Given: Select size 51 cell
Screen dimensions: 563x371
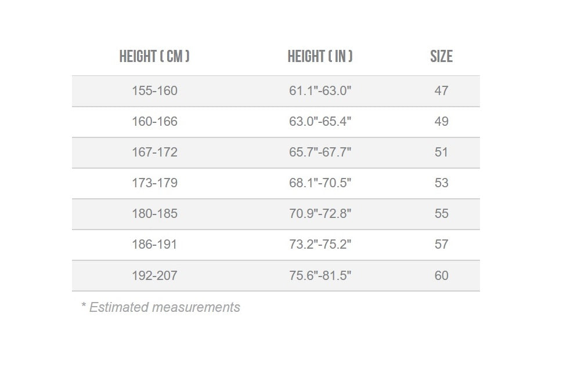Looking at the screenshot, I should point(441,152).
